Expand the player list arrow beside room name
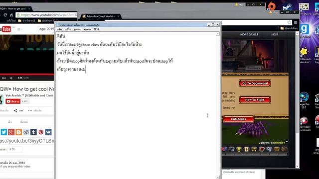 pyautogui.click(x=287, y=142)
